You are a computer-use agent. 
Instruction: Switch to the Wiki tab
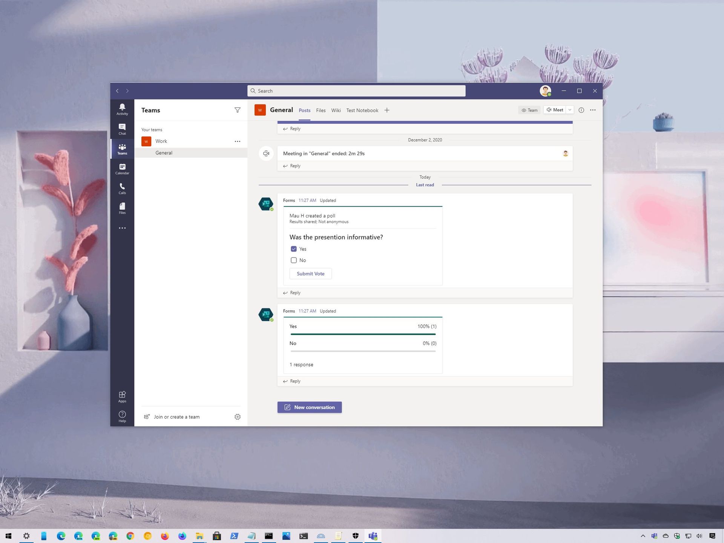[336, 110]
